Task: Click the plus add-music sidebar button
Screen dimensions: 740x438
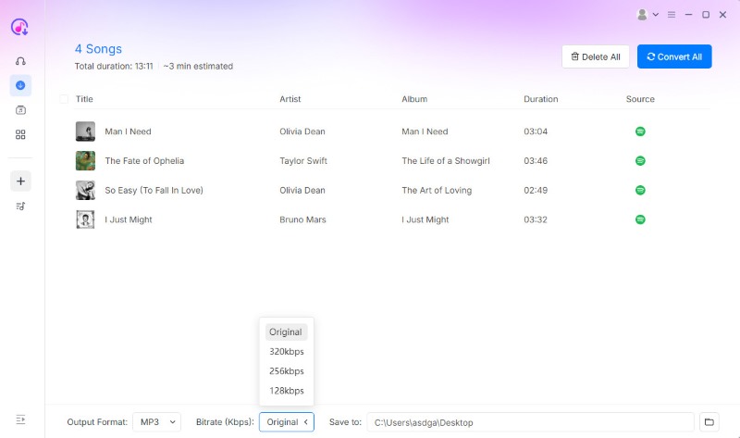Action: (20, 181)
